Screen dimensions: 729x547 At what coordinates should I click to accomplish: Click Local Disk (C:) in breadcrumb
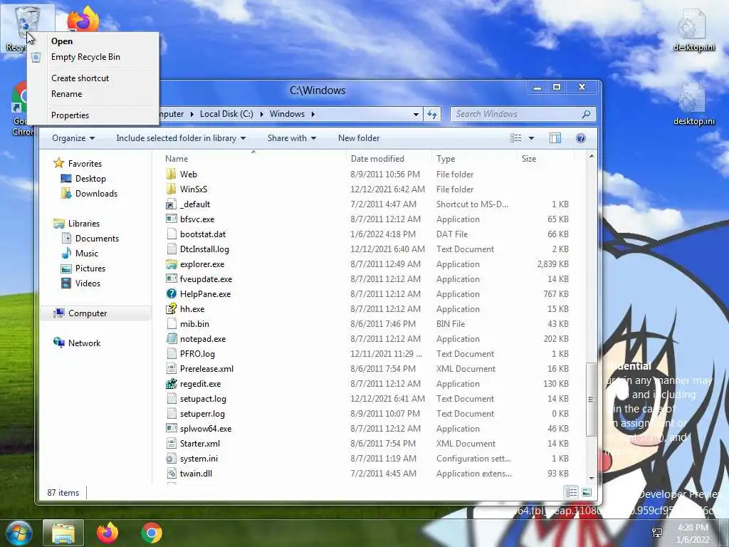226,114
